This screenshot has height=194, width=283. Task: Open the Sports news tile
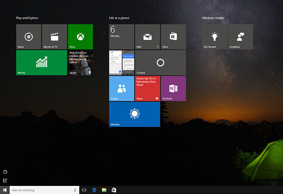(x=80, y=63)
